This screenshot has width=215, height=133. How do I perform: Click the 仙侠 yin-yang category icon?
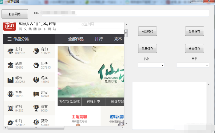click(36, 65)
